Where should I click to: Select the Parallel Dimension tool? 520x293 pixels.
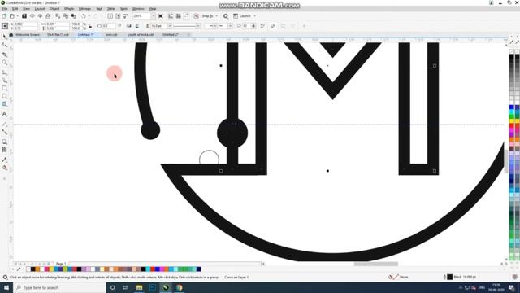[5, 124]
